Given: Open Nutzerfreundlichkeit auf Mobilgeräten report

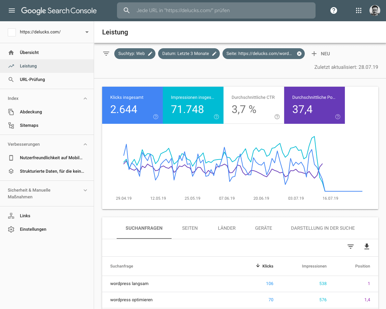Looking at the screenshot, I should click(47, 158).
